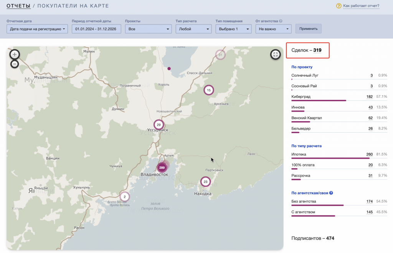Open the Как работает отчет? link

pyautogui.click(x=361, y=6)
